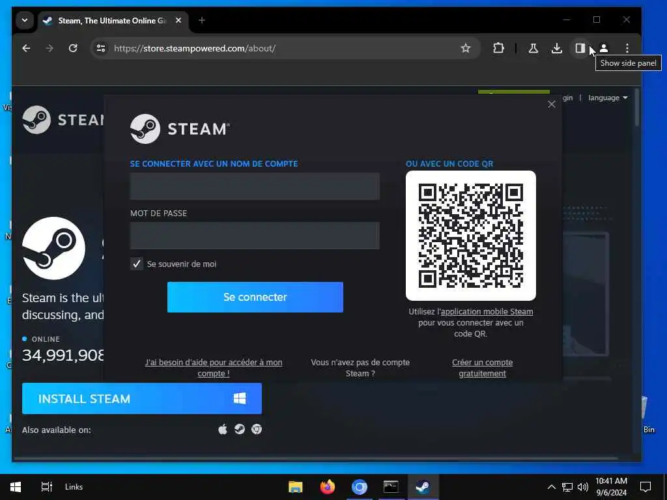Open a new browser tab
This screenshot has height=500, width=667.
[x=202, y=20]
